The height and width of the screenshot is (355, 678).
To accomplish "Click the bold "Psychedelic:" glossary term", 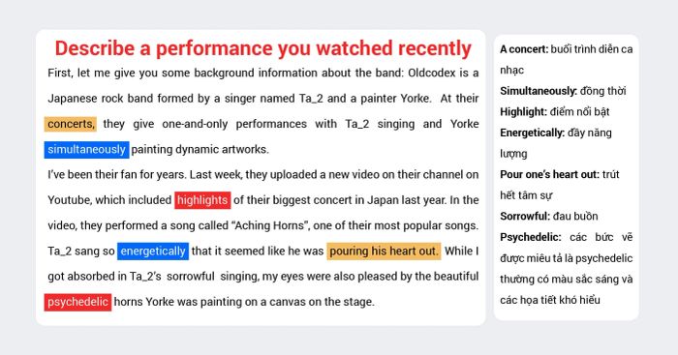I will pos(531,237).
